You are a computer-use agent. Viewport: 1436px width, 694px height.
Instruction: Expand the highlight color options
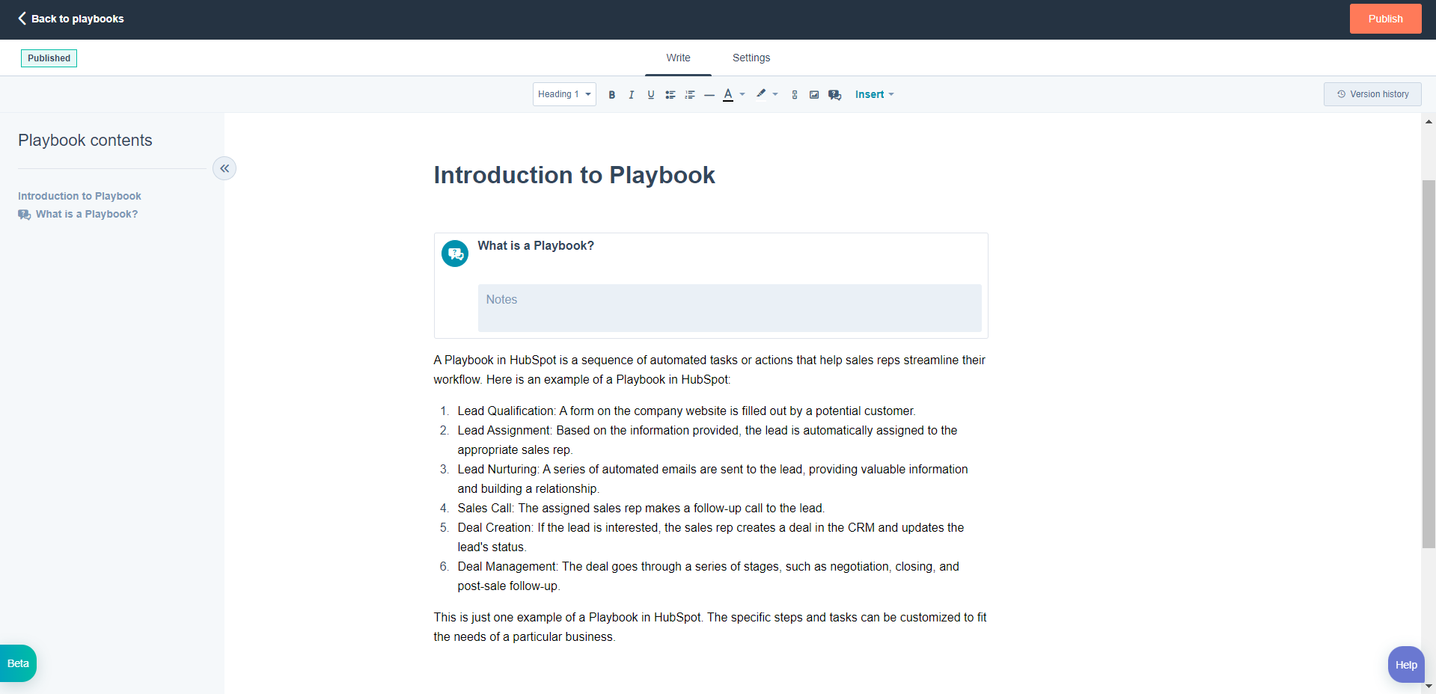(x=775, y=94)
